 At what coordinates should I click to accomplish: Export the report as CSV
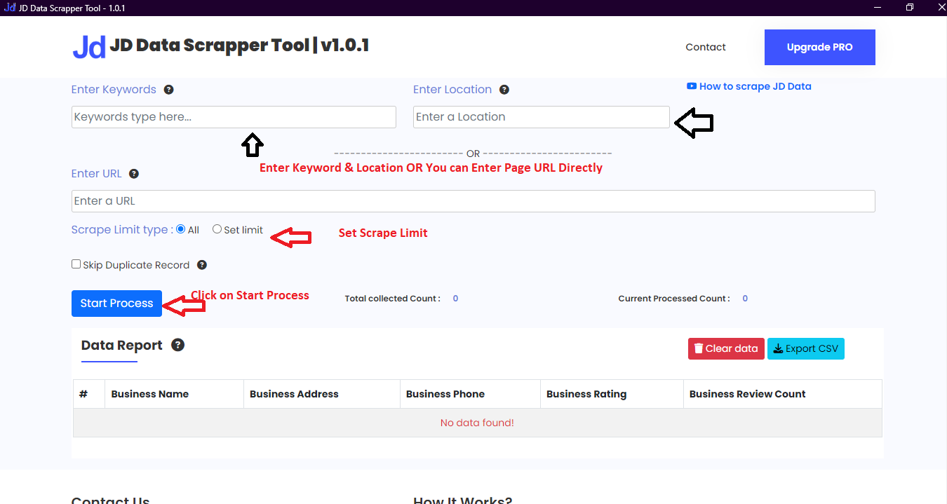pyautogui.click(x=806, y=348)
